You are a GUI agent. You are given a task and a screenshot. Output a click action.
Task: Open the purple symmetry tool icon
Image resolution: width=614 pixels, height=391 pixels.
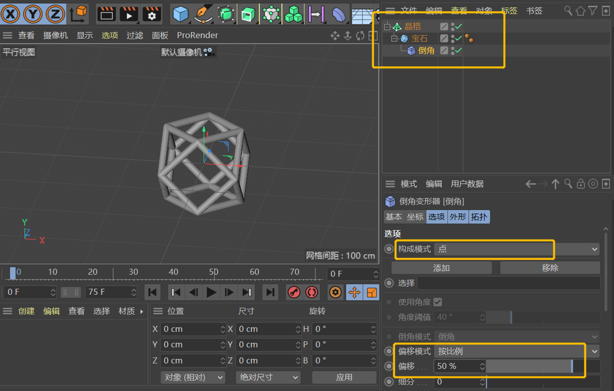[316, 14]
